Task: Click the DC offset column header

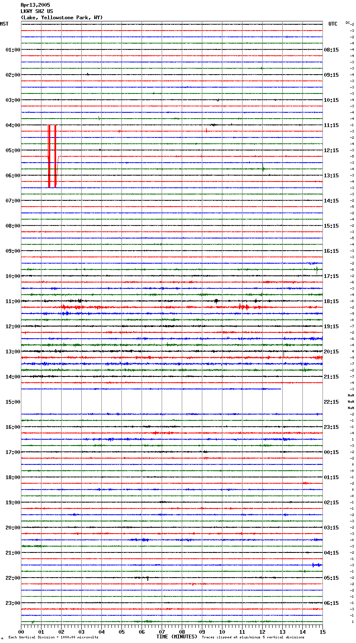Action: point(348,23)
